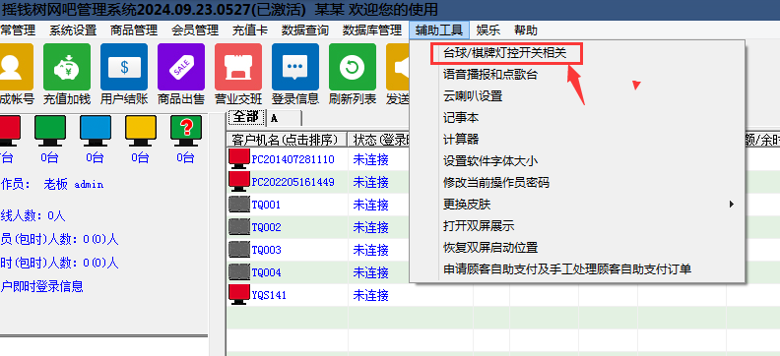780x356 pixels.
Task: Launch 计算器 from the menu
Action: click(x=461, y=140)
